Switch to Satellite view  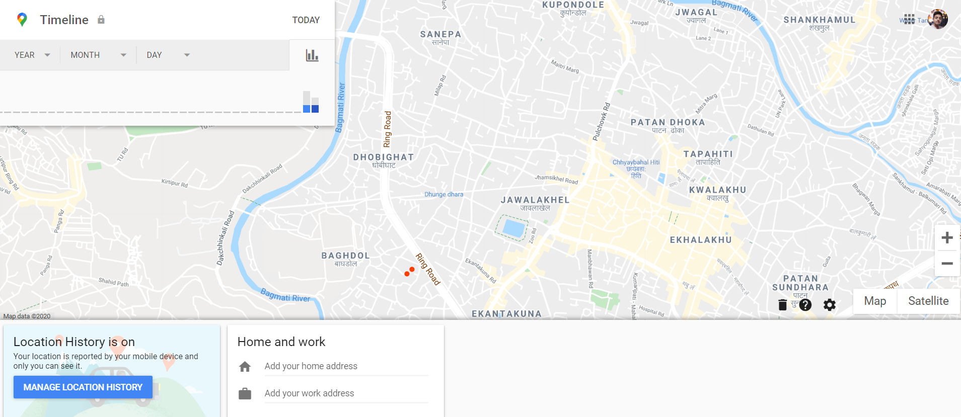coord(928,301)
